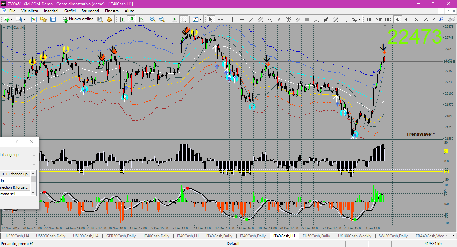Select the parallel lines tool
The width and height of the screenshot is (457, 247).
coord(298,19)
